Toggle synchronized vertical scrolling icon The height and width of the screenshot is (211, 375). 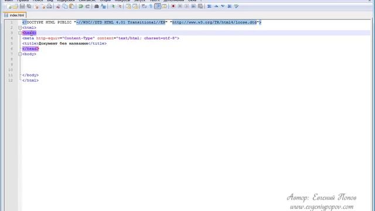pyautogui.click(x=128, y=6)
